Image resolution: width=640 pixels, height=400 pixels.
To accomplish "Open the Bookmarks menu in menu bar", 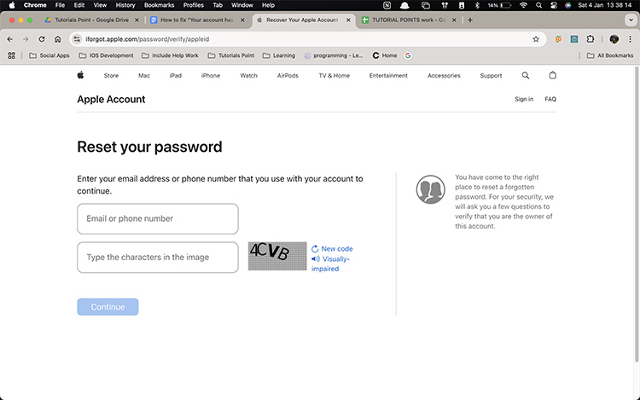I will coord(160,5).
